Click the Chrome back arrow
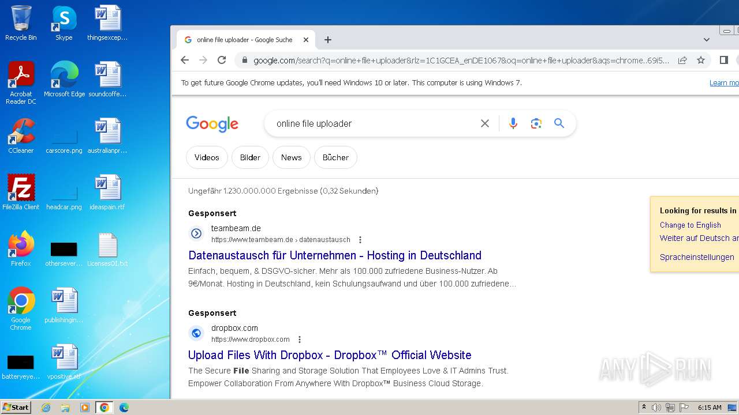The image size is (739, 415). point(185,60)
